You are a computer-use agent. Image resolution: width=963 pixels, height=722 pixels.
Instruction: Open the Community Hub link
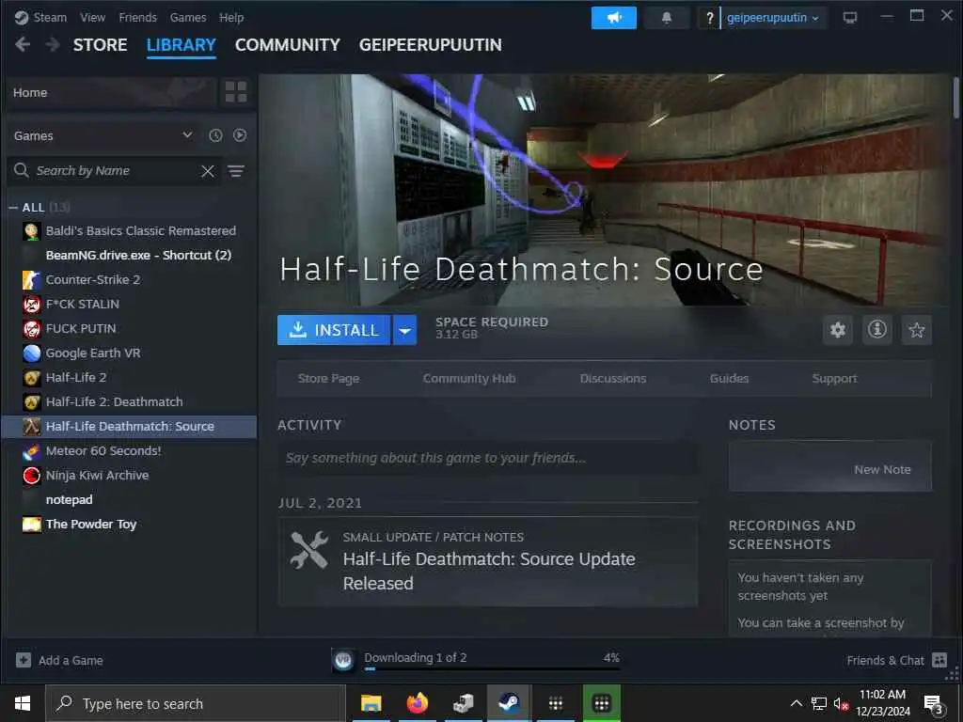tap(469, 378)
